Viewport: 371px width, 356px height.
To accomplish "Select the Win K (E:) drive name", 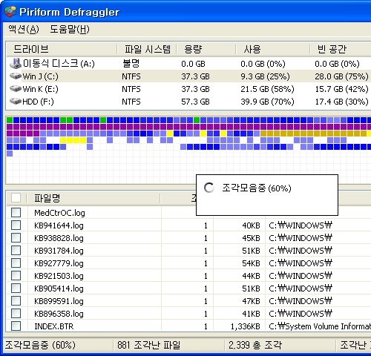I will coord(40,89).
